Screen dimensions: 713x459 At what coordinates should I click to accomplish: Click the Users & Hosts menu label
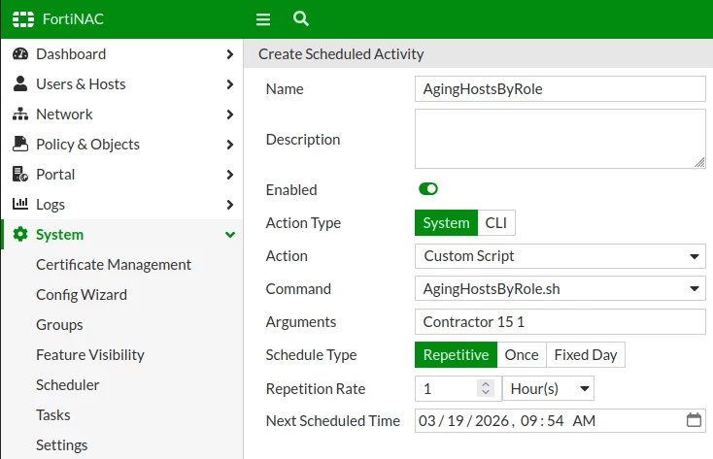81,84
